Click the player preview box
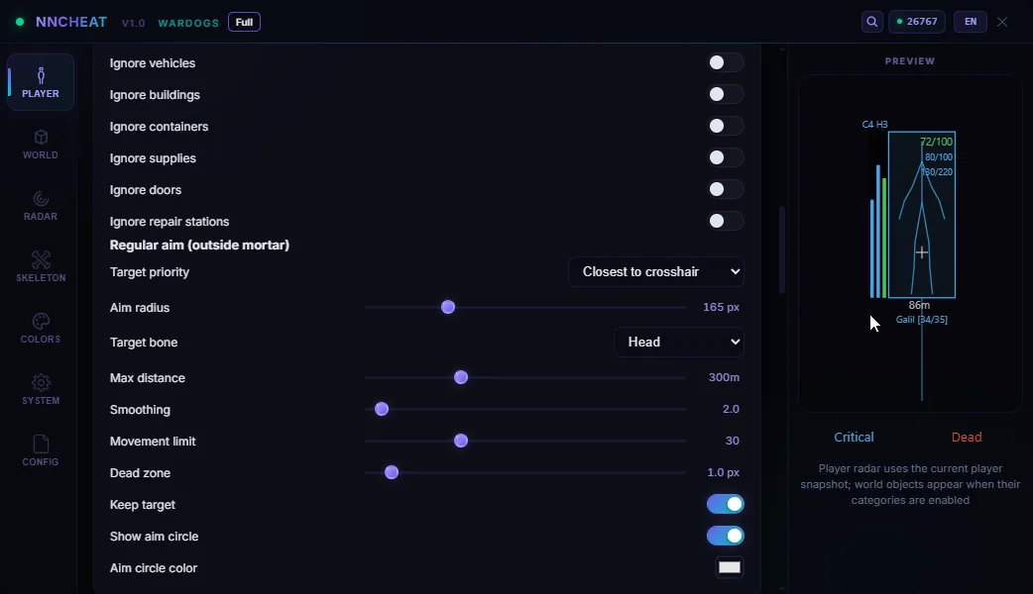This screenshot has width=1033, height=594. pyautogui.click(x=922, y=215)
